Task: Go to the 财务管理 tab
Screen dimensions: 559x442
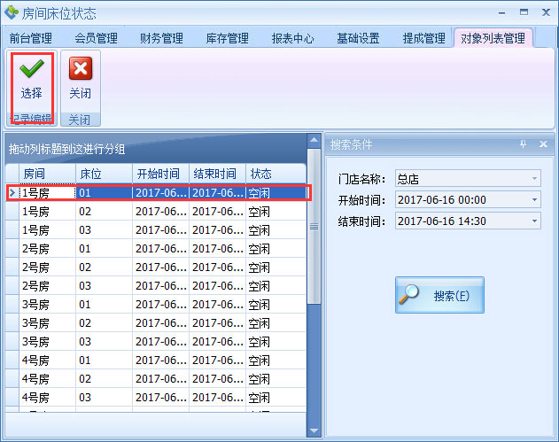Action: [x=161, y=39]
